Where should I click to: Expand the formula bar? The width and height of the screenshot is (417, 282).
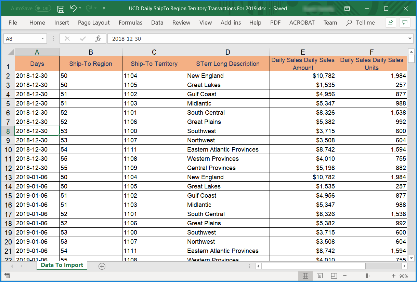(x=410, y=39)
